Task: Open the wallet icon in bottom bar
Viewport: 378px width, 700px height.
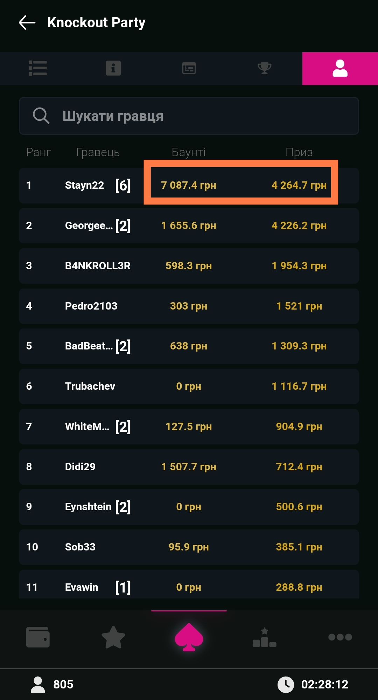Action: pyautogui.click(x=38, y=637)
